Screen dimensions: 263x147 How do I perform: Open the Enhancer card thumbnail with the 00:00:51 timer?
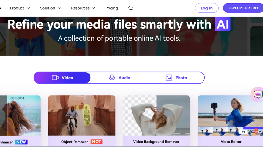[x=20, y=115]
